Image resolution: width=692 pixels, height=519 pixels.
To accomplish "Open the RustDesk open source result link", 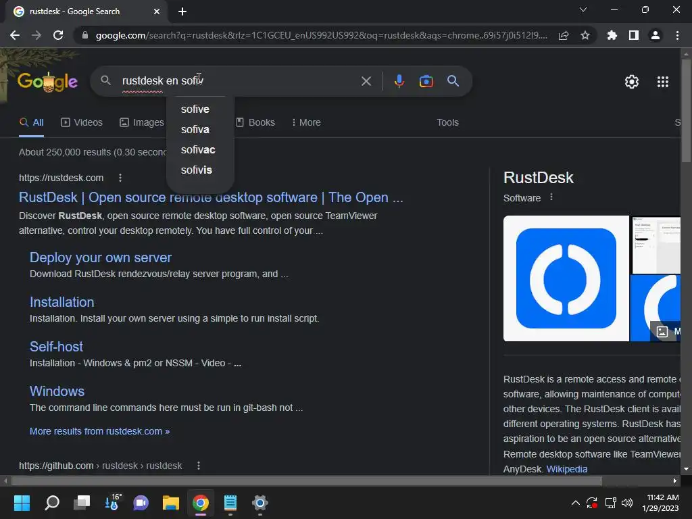I will [x=211, y=197].
